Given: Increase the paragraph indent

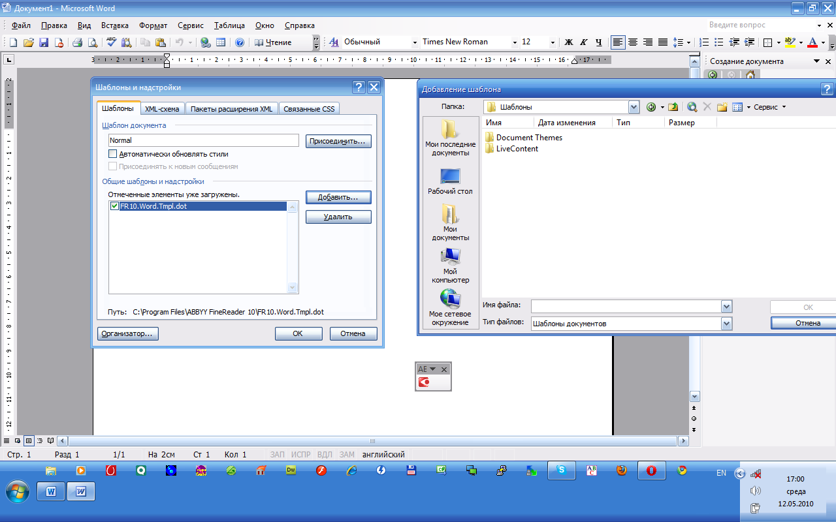Looking at the screenshot, I should tap(750, 42).
